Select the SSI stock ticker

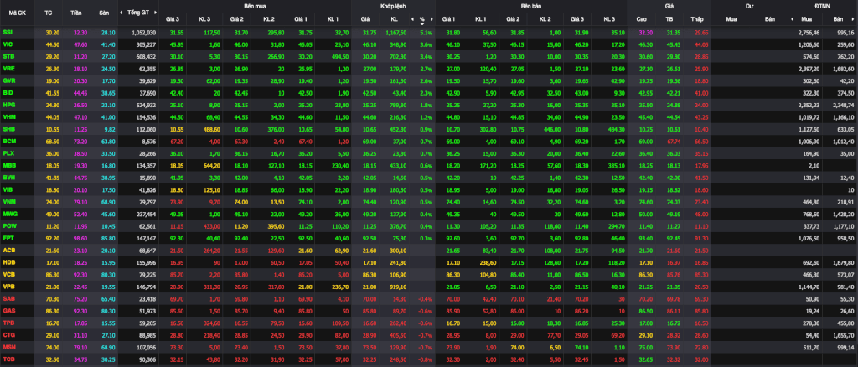tap(8, 33)
